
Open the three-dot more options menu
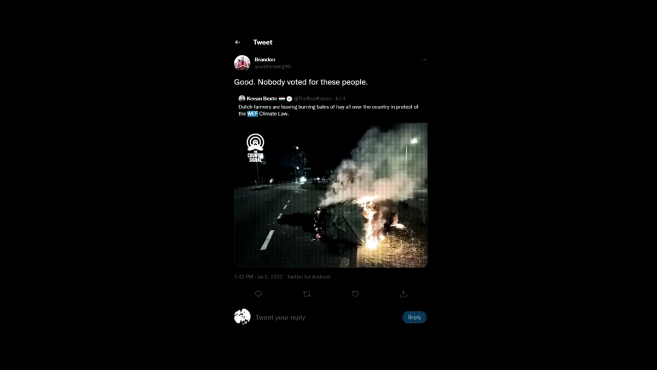pos(424,60)
